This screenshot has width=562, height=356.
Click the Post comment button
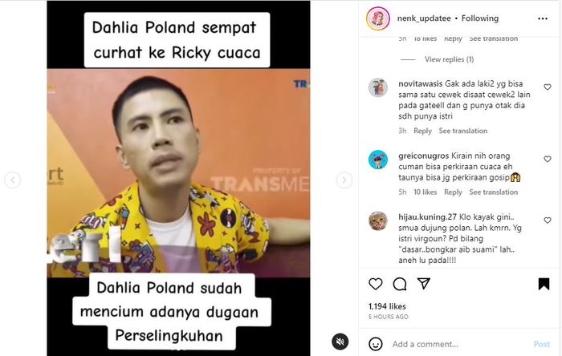coord(542,344)
